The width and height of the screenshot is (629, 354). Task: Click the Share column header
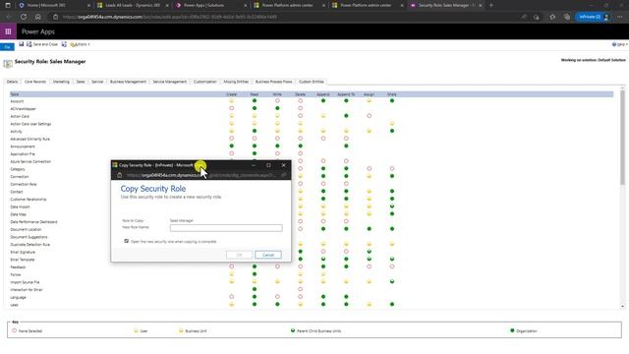(392, 94)
